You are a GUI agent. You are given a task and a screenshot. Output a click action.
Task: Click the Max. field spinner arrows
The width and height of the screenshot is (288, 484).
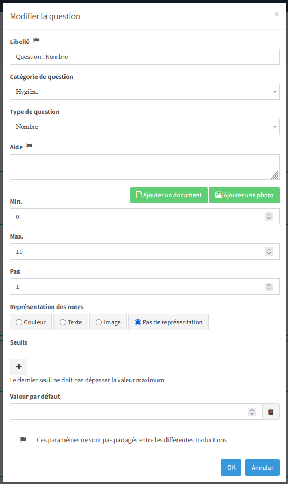tap(269, 252)
